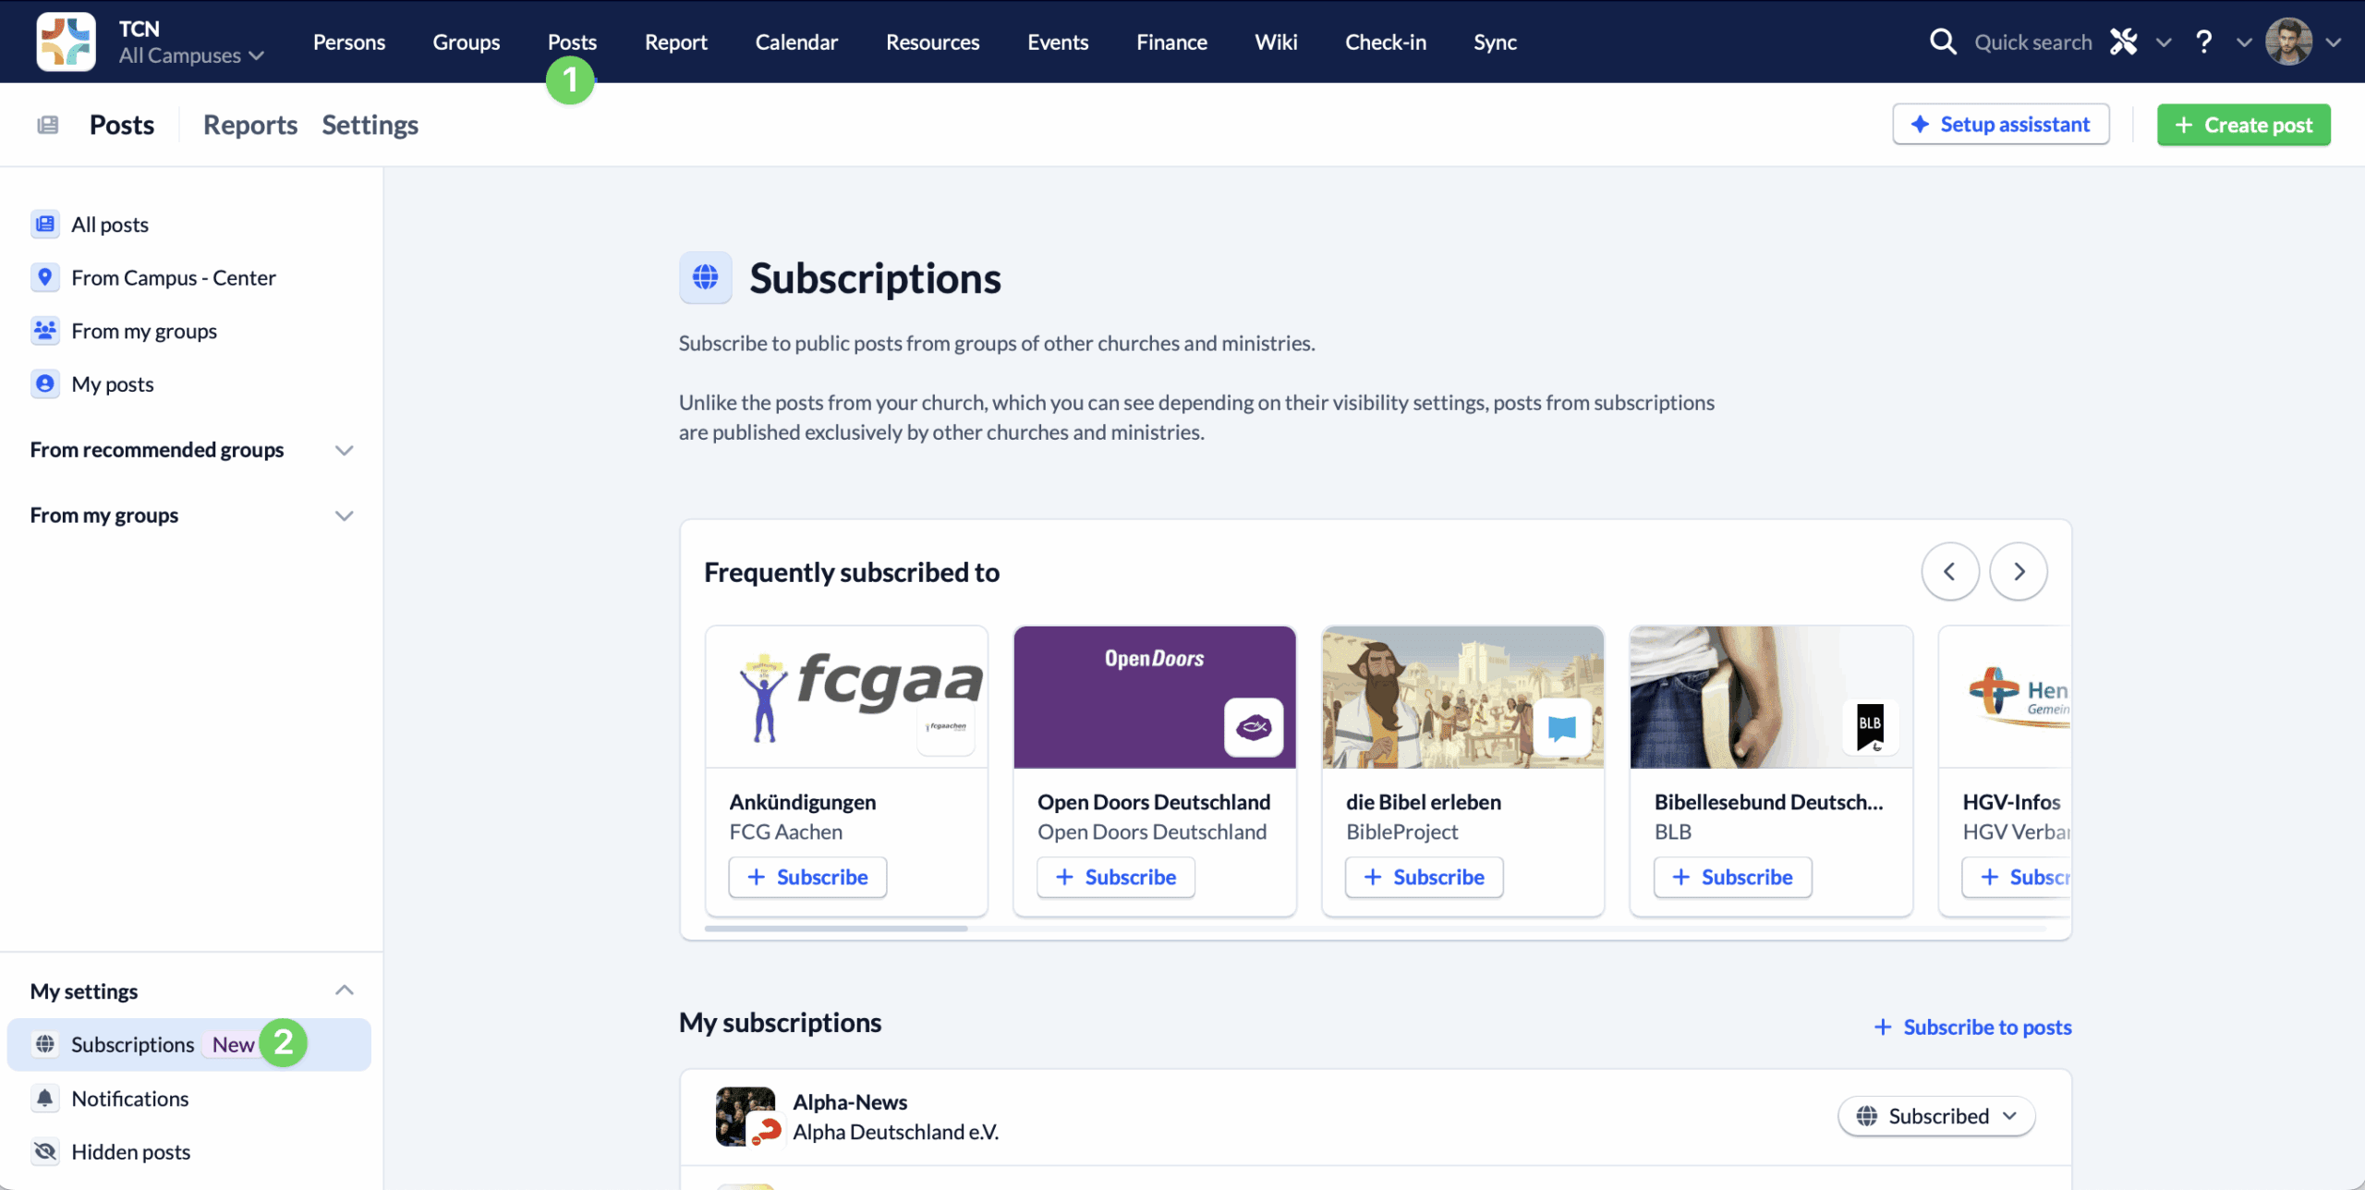2365x1190 pixels.
Task: Click the TCN church logo
Action: [x=66, y=42]
